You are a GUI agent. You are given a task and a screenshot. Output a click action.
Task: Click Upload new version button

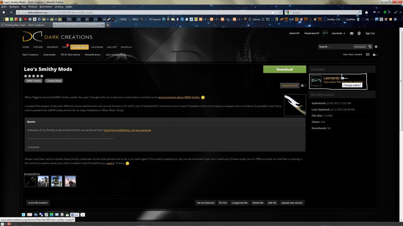[x=292, y=203]
